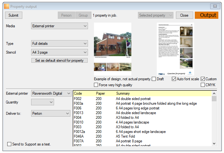Click the house front page preview thumbnail
This screenshot has width=224, height=153.
click(112, 49)
